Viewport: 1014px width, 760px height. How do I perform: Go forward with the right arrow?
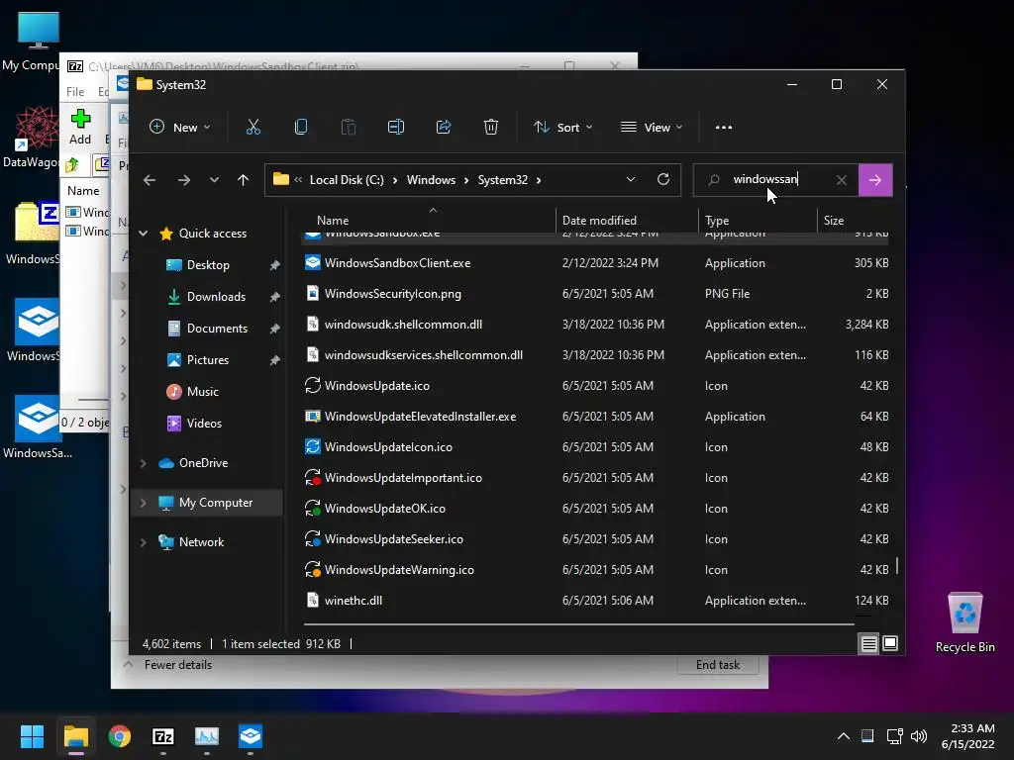click(x=184, y=180)
